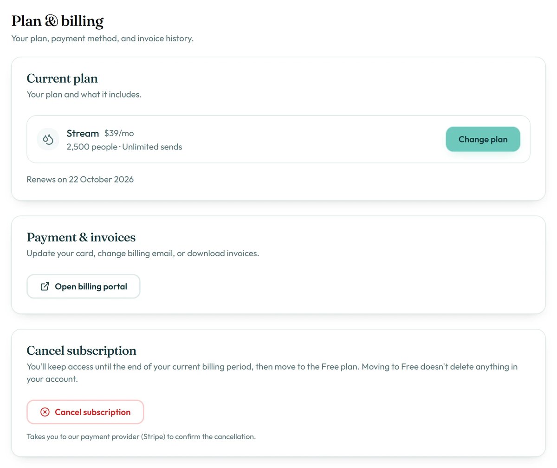Screen dimensions: 557x468
Task: Open the Change plan button
Action: (483, 139)
